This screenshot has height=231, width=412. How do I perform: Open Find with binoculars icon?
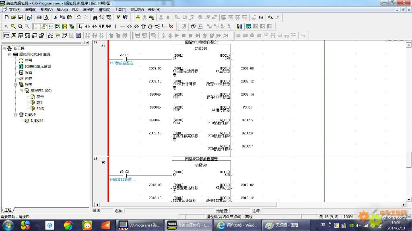[x=95, y=17]
